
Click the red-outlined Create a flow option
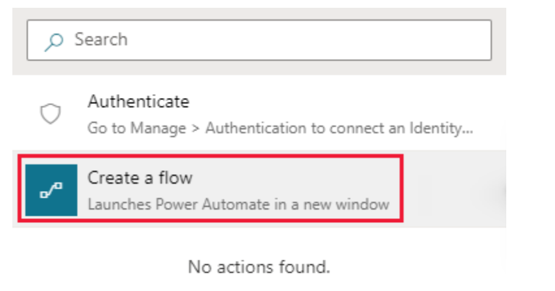pyautogui.click(x=211, y=188)
